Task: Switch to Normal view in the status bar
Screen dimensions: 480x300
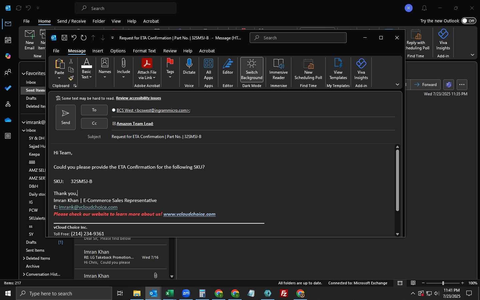Action: [400, 283]
